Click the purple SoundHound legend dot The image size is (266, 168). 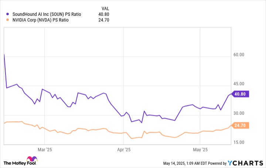pos(7,14)
